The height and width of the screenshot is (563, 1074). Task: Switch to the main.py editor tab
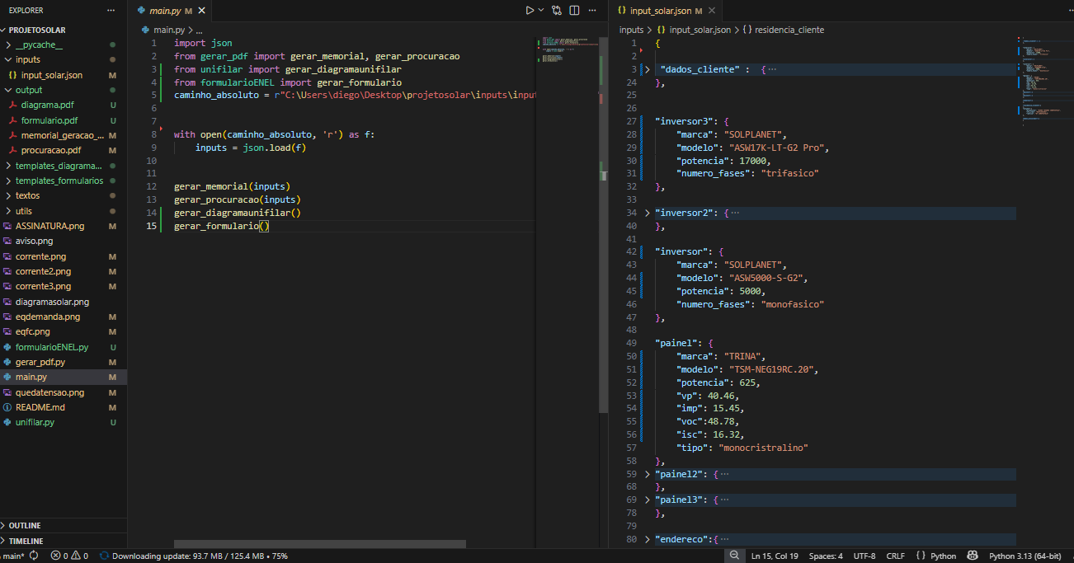point(164,11)
